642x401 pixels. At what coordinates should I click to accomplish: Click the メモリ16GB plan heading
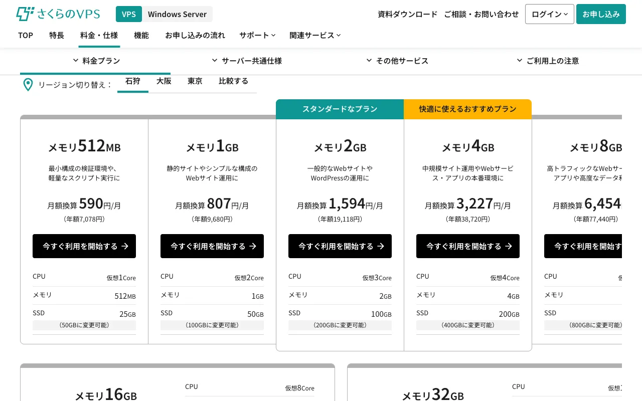[106, 394]
